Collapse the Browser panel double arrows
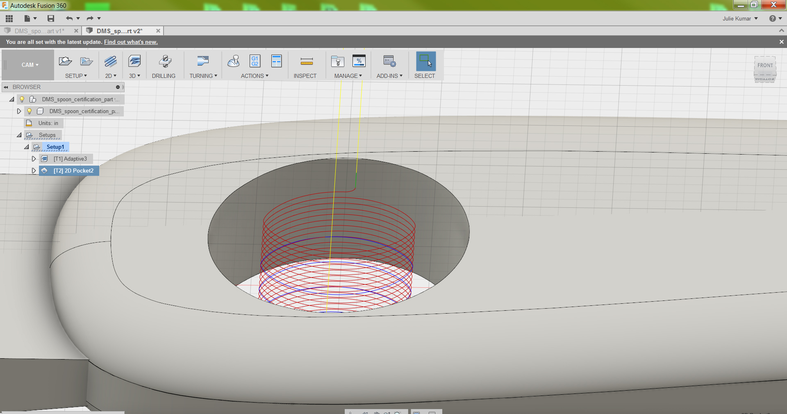This screenshot has width=787, height=414. click(x=6, y=87)
